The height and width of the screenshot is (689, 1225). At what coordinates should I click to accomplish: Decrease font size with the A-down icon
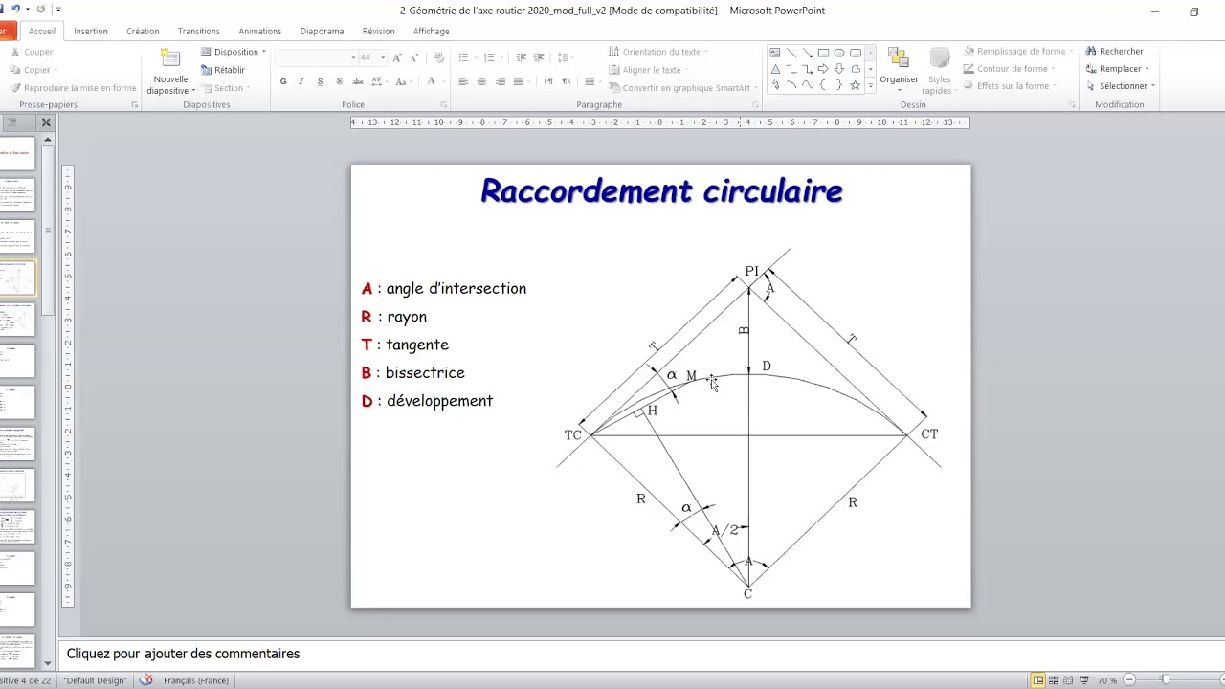coord(413,57)
